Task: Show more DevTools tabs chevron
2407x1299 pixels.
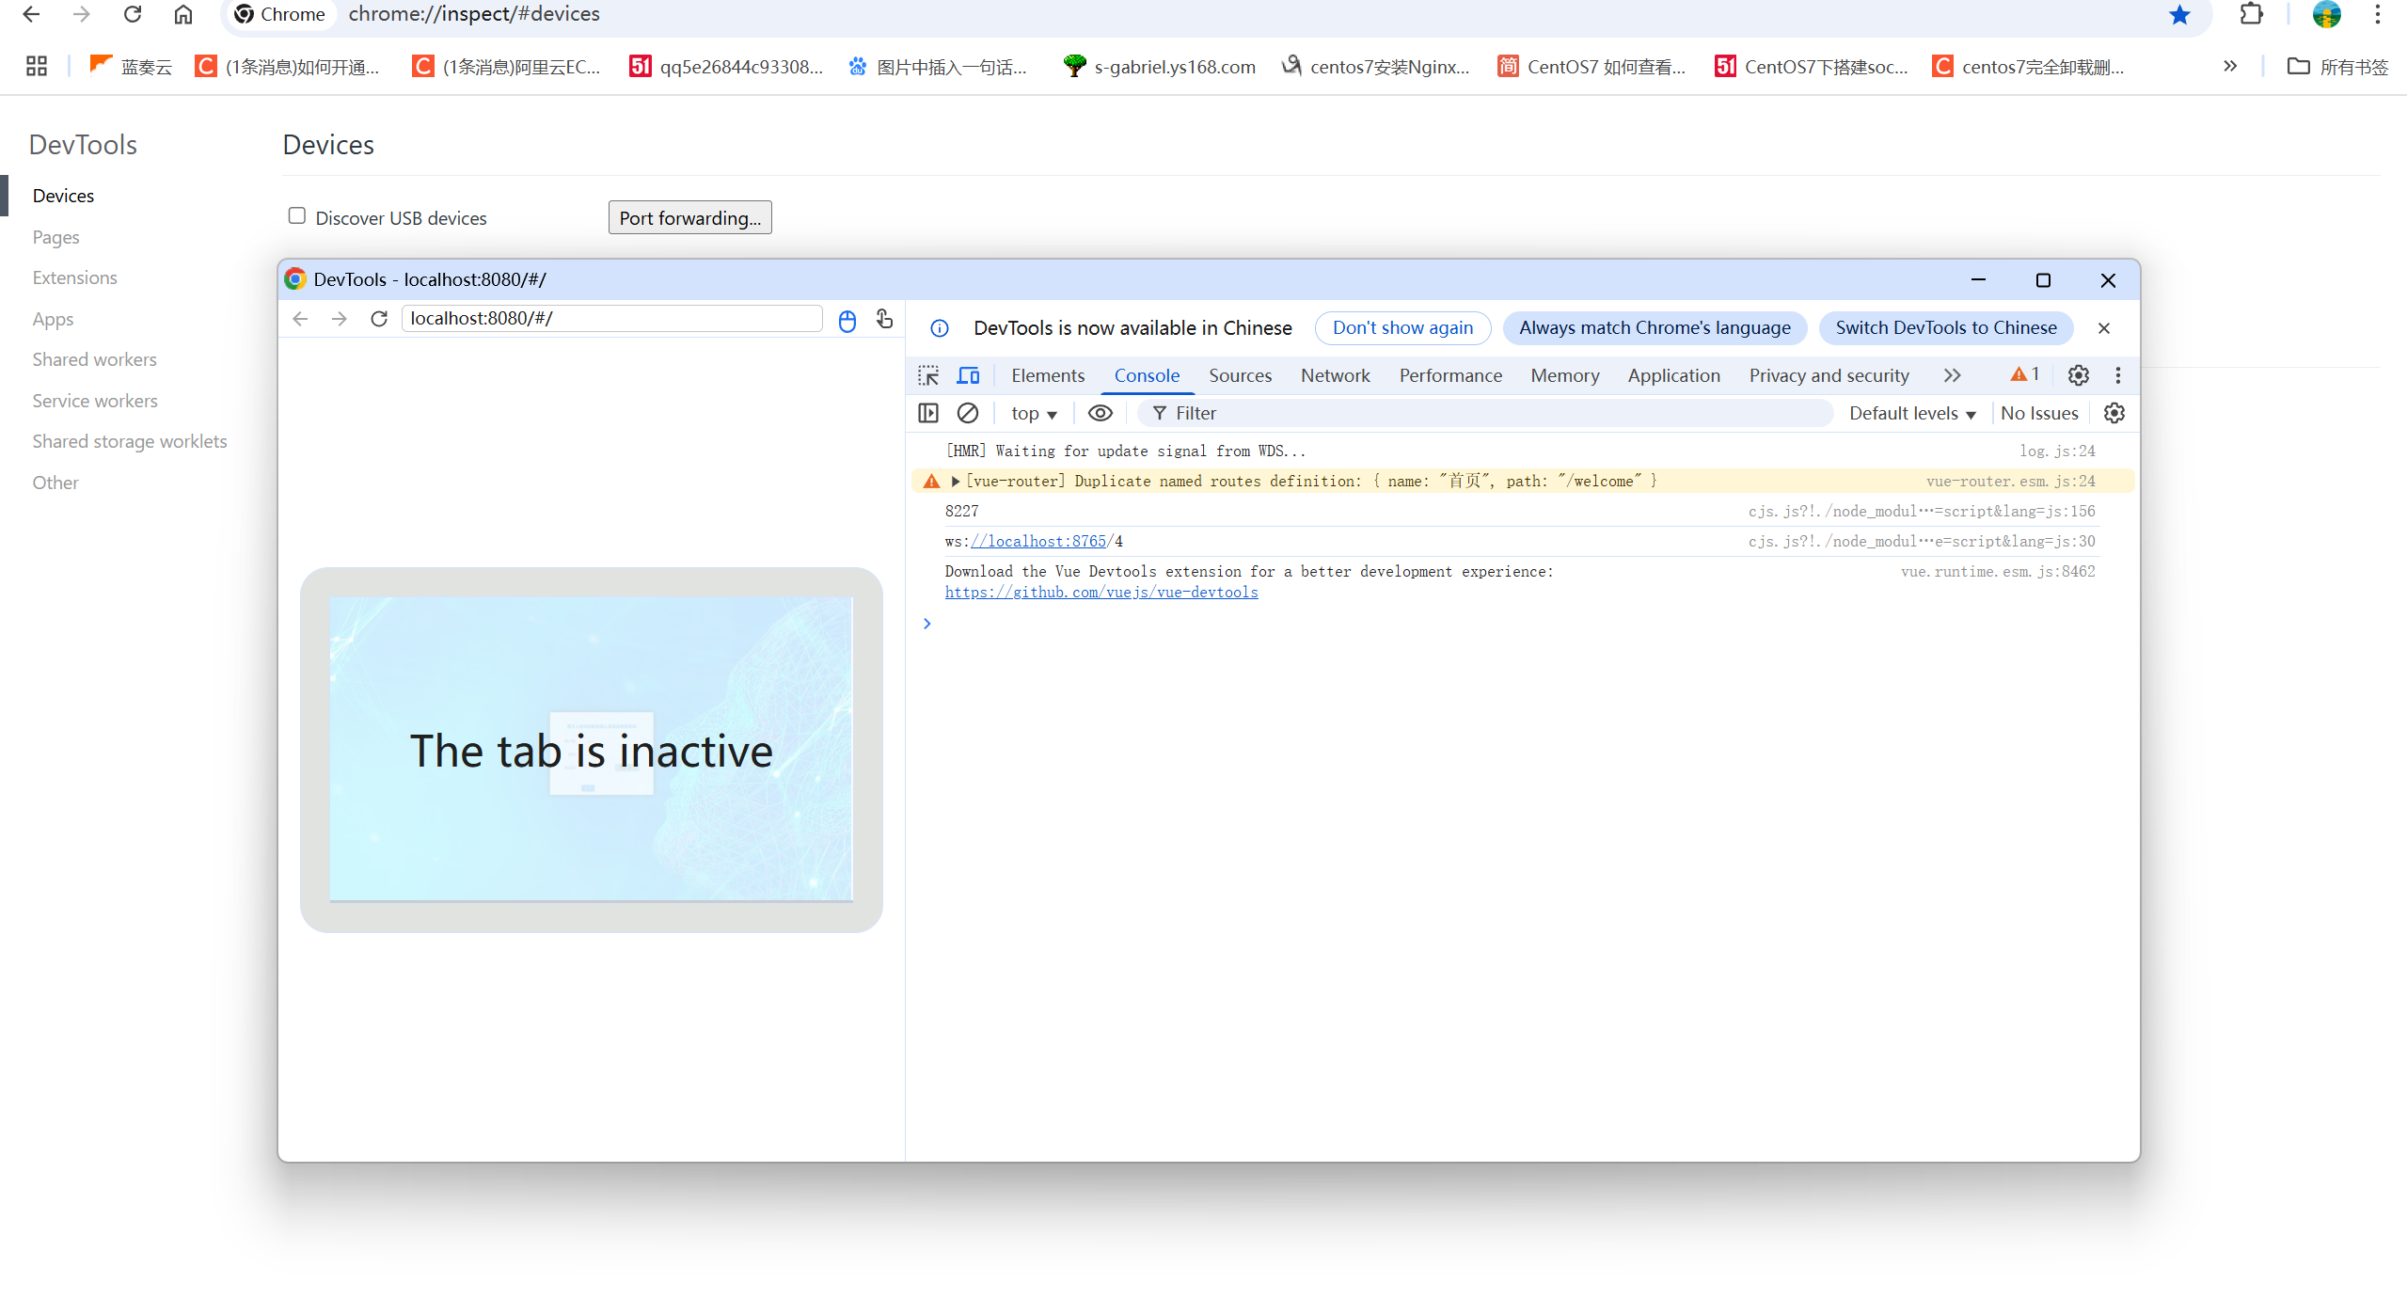Action: (x=1952, y=375)
